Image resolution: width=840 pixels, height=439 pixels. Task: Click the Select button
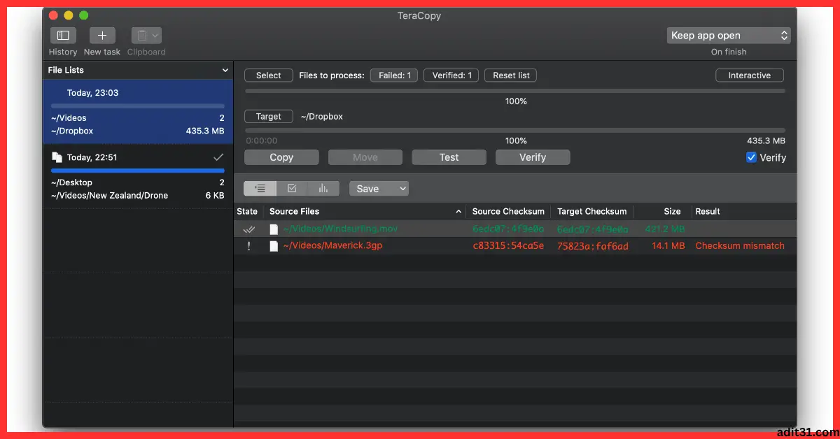268,75
